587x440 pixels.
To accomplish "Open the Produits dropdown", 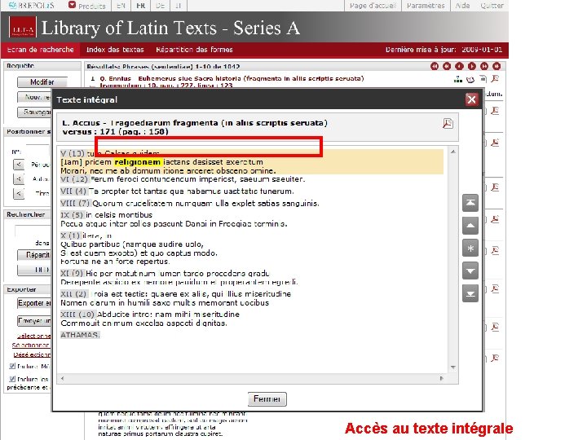I will tap(87, 6).
